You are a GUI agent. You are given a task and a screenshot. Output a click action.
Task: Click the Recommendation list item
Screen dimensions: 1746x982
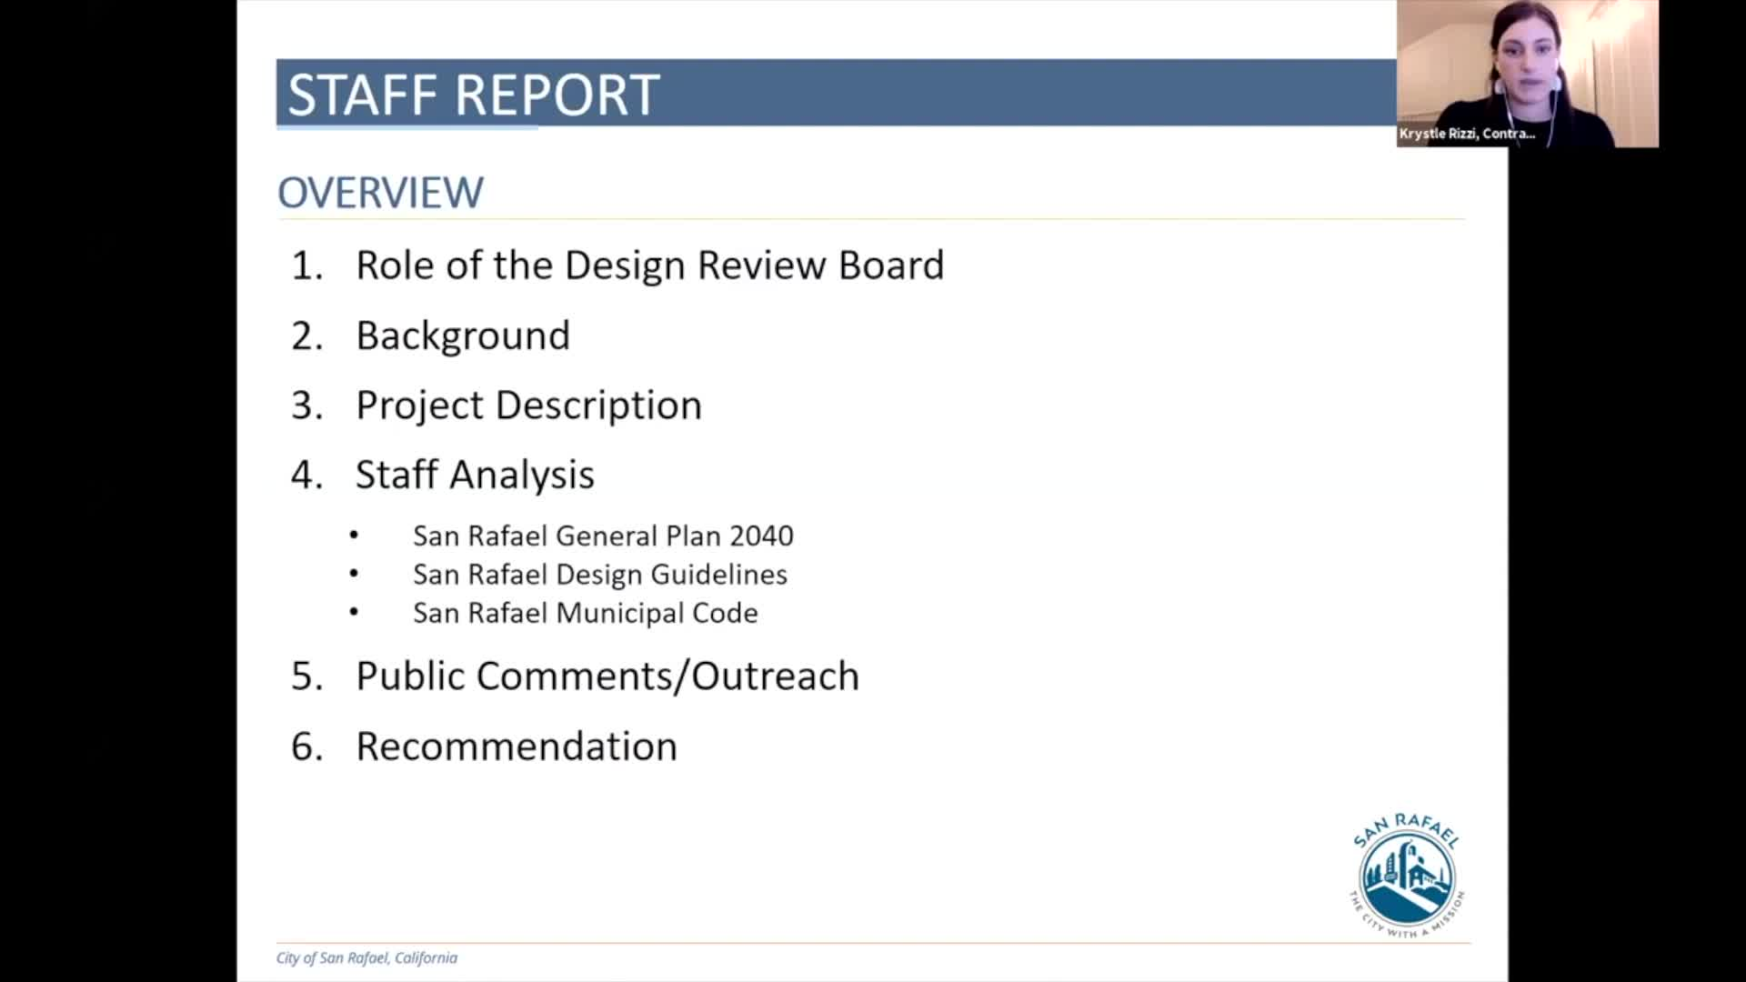[x=516, y=747]
